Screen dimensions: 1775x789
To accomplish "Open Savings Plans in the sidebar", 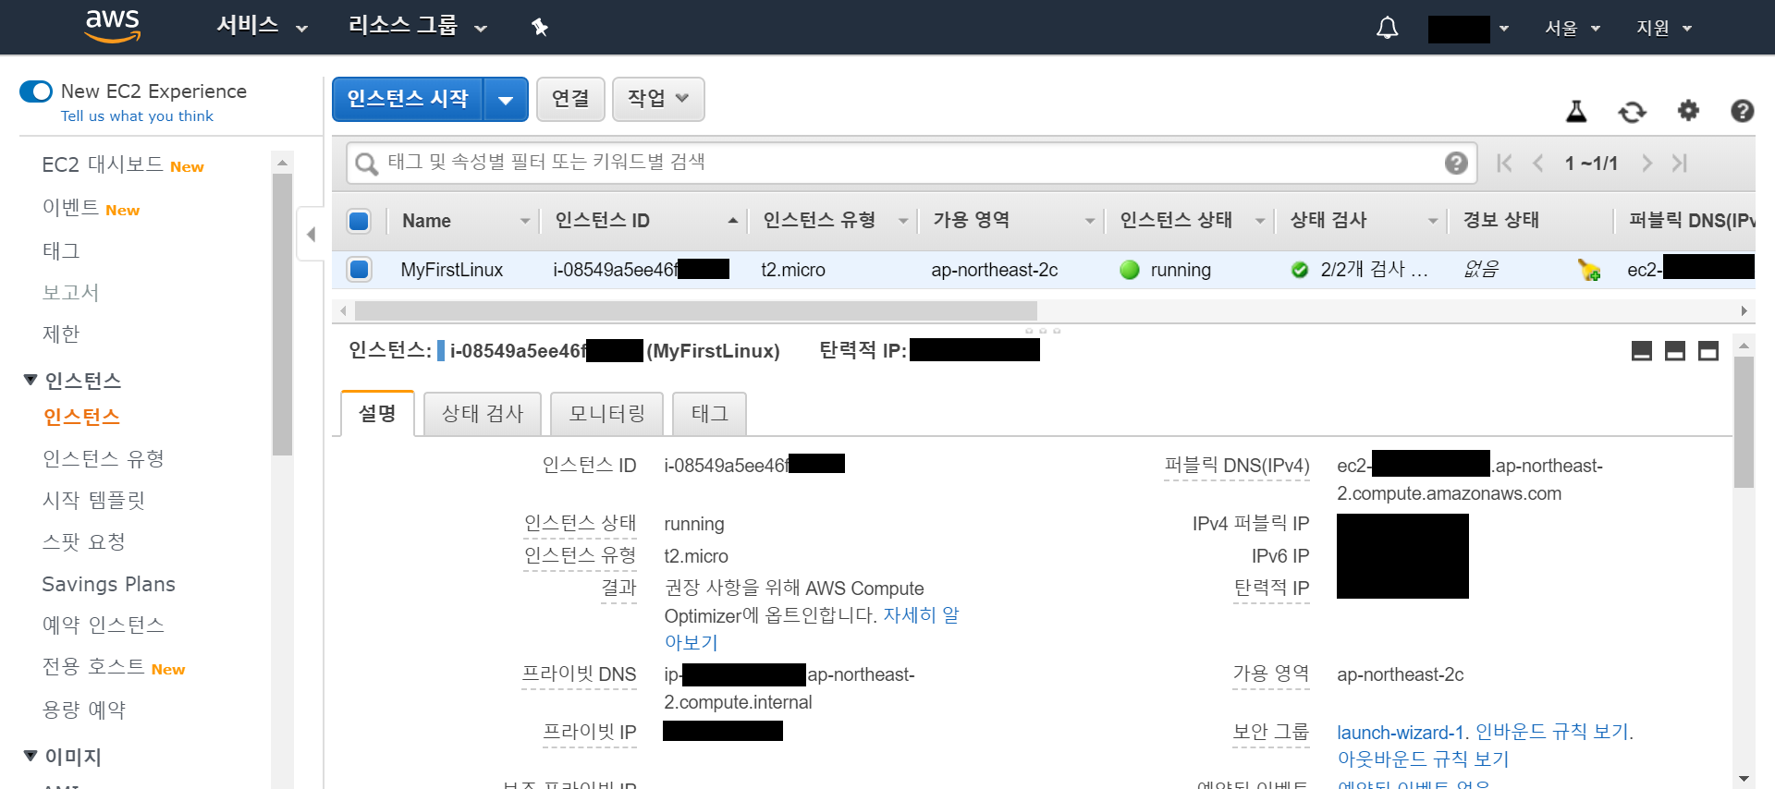I will pos(108,584).
